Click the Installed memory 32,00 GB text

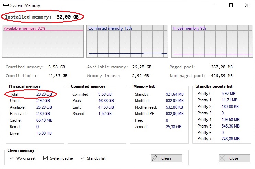[43, 17]
